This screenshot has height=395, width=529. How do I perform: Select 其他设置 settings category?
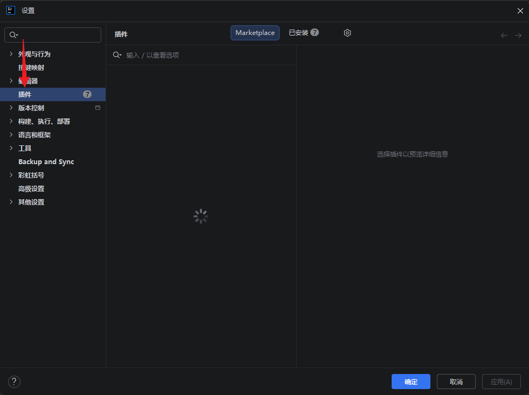coord(31,202)
